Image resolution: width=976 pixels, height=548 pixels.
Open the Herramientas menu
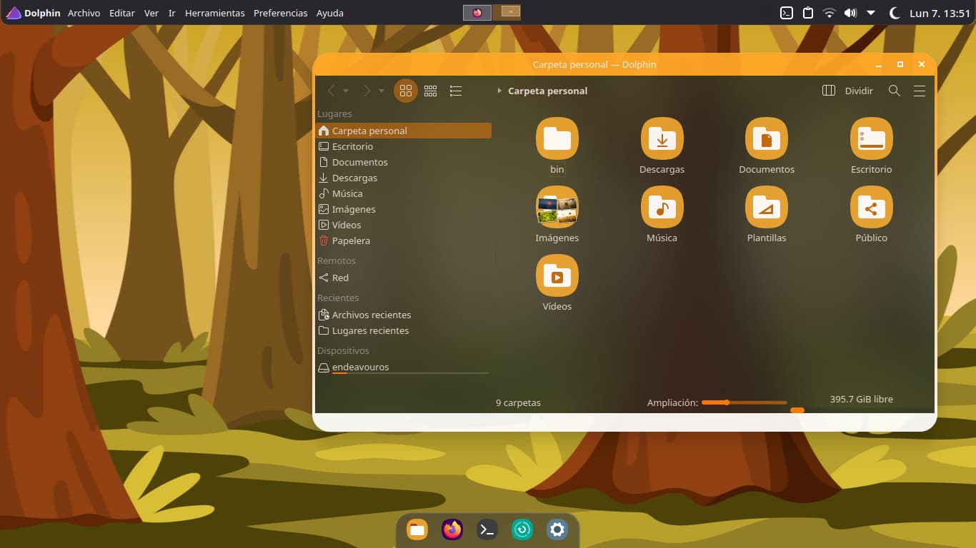click(214, 13)
